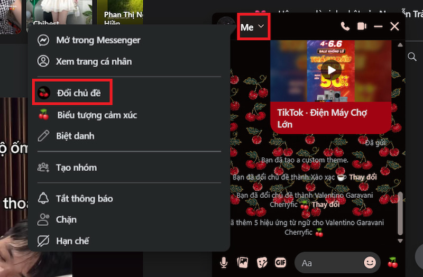Play the TikTok video preview
Screen dimensions: 423x277
[332, 70]
